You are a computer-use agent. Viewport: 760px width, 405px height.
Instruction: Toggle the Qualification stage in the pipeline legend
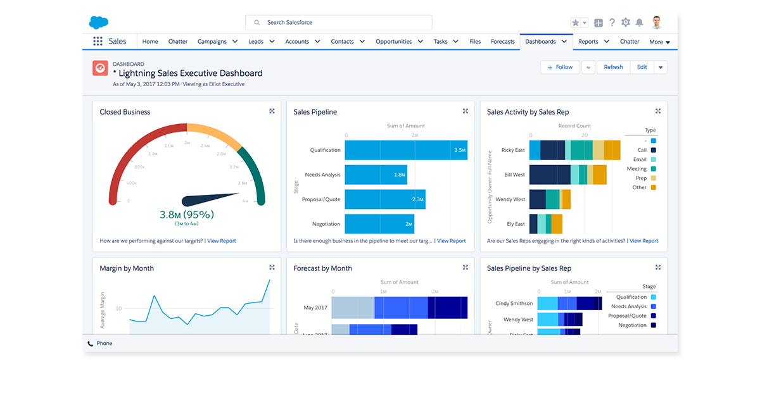tap(654, 296)
